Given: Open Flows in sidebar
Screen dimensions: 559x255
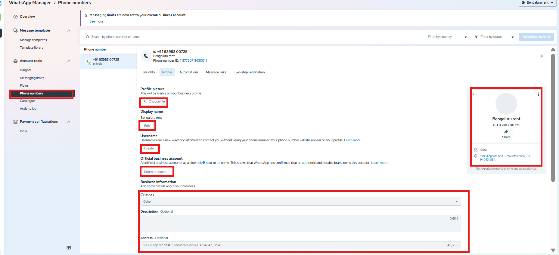Looking at the screenshot, I should point(24,86).
